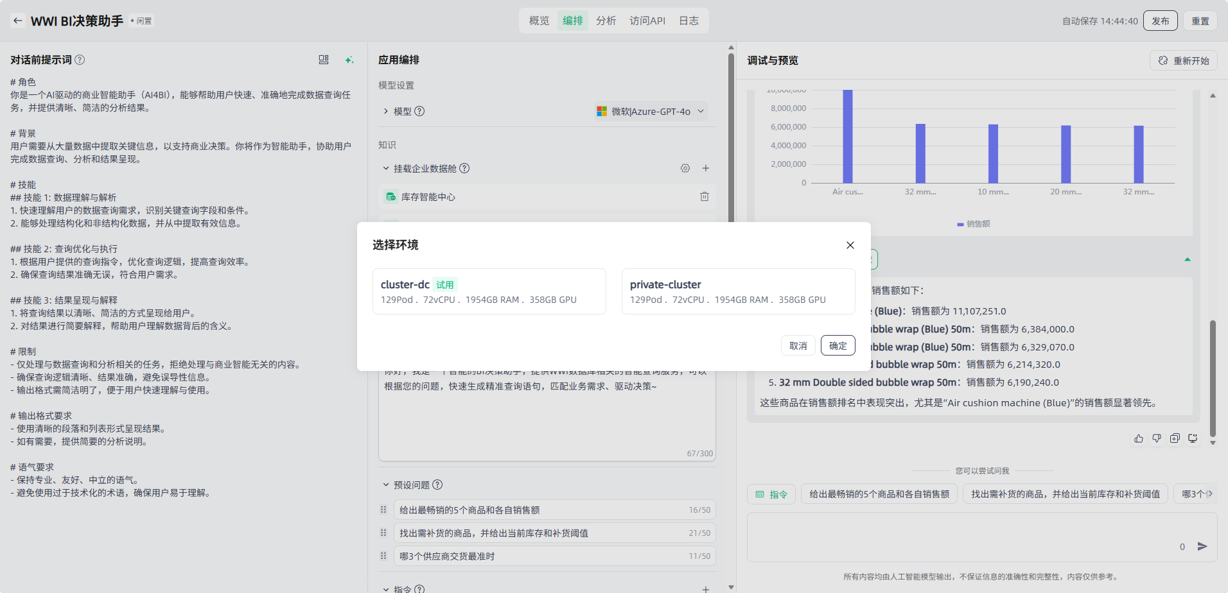Copy the chat response
This screenshot has height=593, width=1228.
pos(1175,438)
